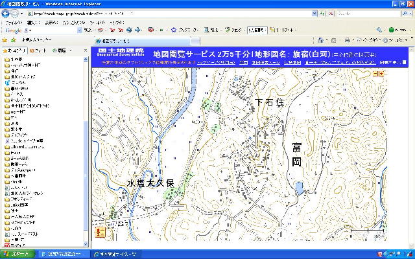
Task: Click the search box beside the address bar
Action: pyautogui.click(x=369, y=14)
